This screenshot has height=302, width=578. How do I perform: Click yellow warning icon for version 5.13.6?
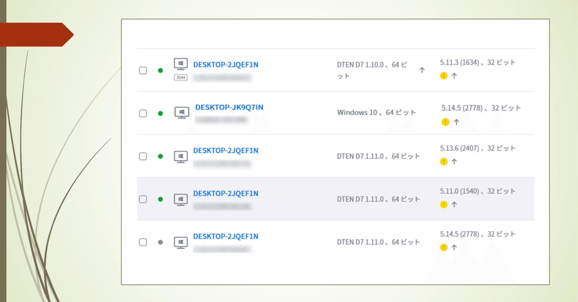click(444, 162)
